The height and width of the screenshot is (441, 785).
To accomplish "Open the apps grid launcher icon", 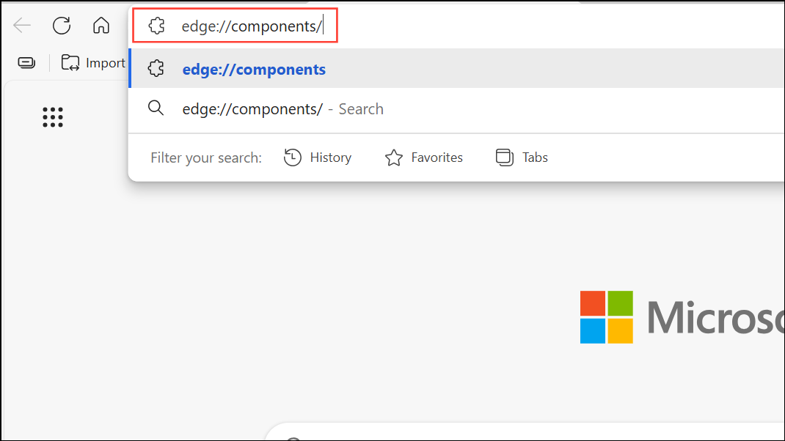I will pos(52,117).
